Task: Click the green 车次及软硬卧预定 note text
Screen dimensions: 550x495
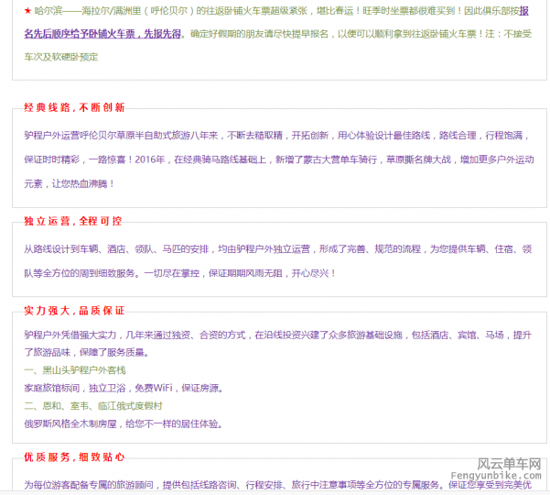Action: click(60, 57)
